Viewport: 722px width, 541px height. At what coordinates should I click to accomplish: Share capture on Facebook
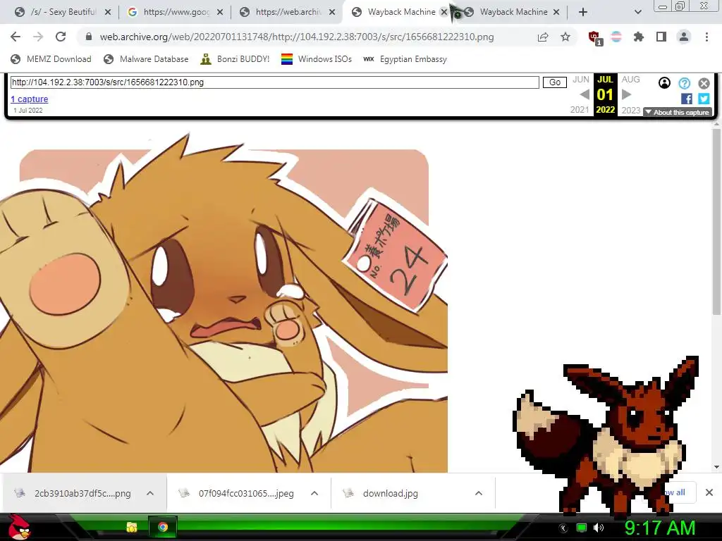coord(687,99)
